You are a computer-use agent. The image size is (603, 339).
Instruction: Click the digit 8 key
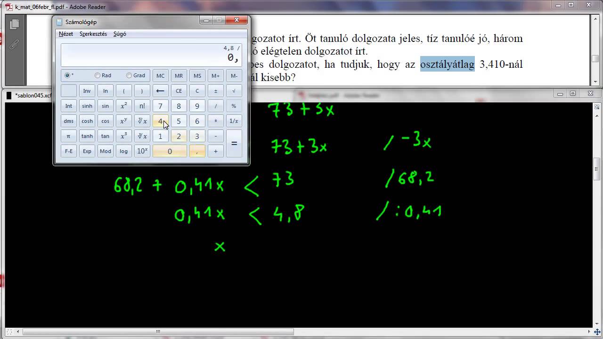tap(179, 106)
